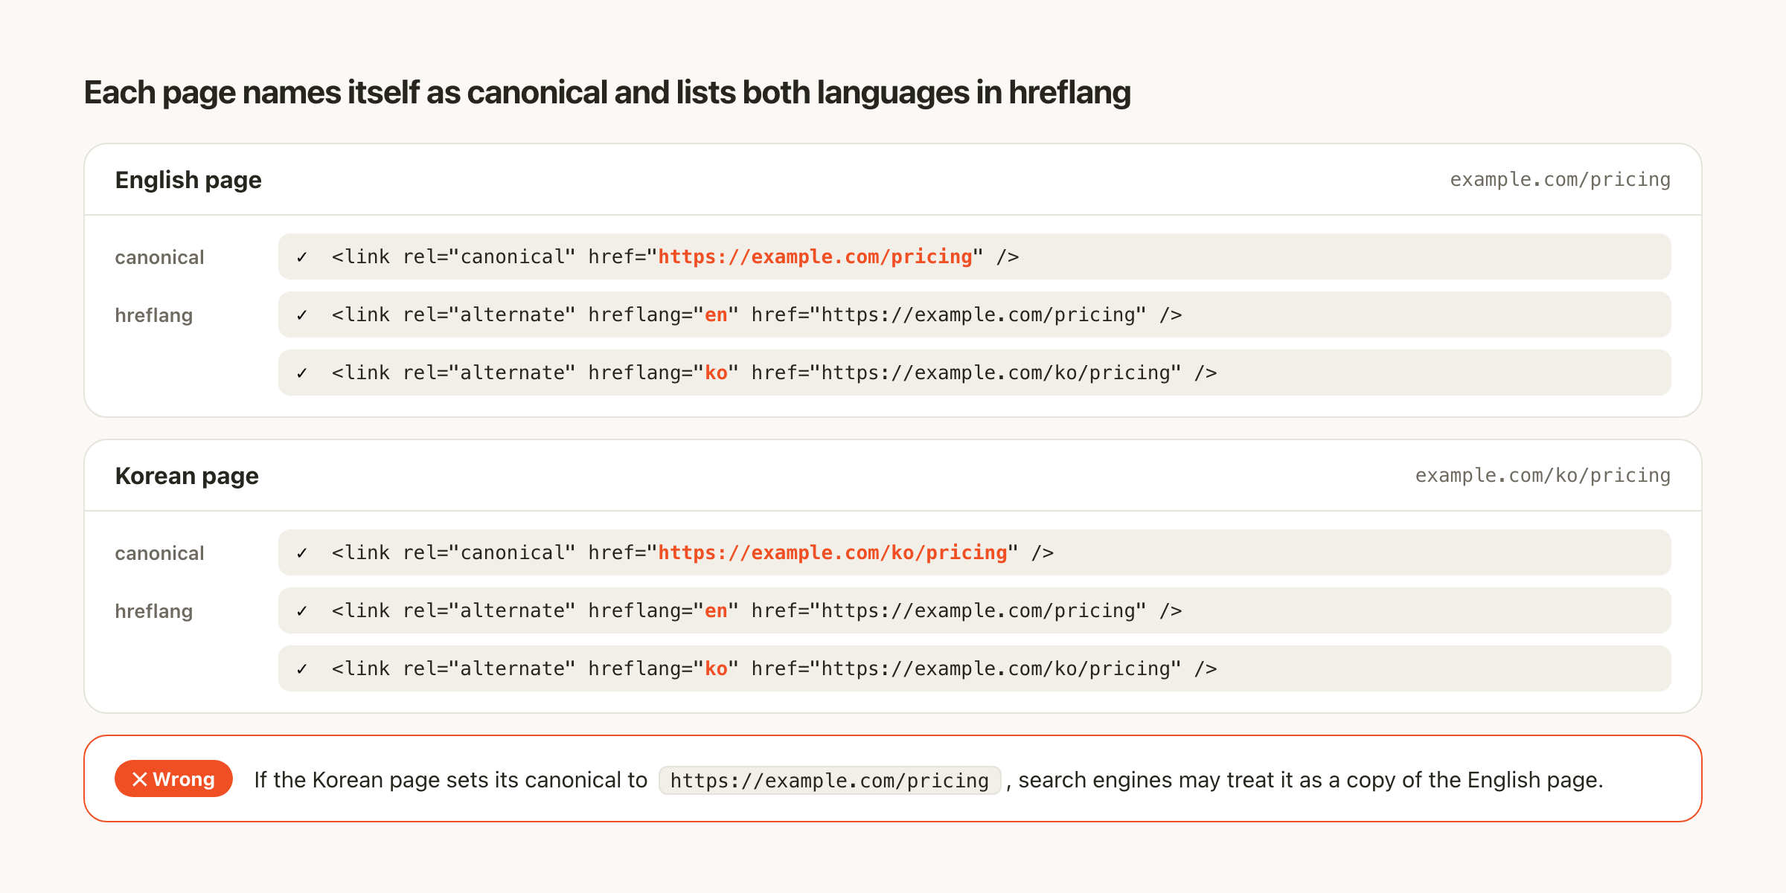
Task: Click the orange https://example.com/pricing canonical URL
Action: coord(816,257)
